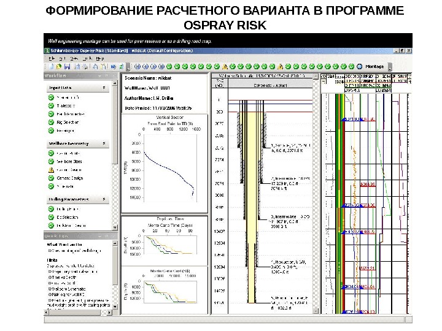Click the Vertical Section plot title
Screen dimensions: 442x331
click(x=169, y=118)
